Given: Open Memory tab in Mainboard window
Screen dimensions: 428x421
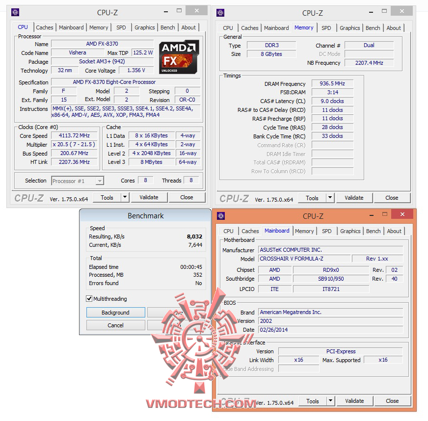Looking at the screenshot, I should pos(304,231).
